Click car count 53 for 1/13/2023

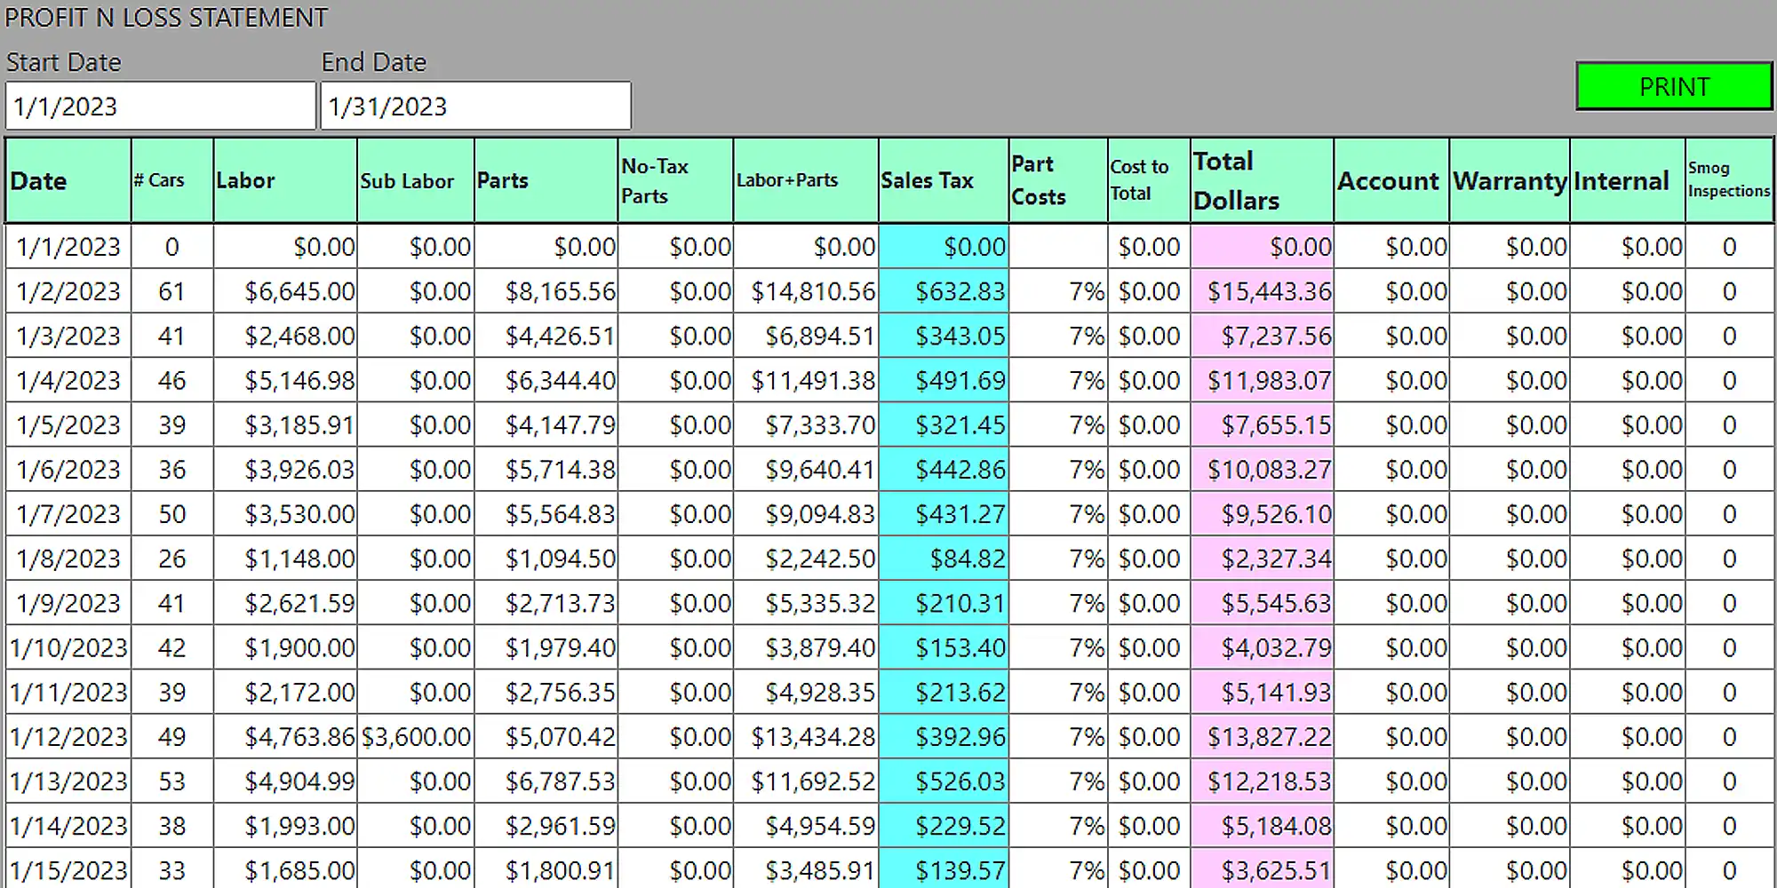pos(172,781)
